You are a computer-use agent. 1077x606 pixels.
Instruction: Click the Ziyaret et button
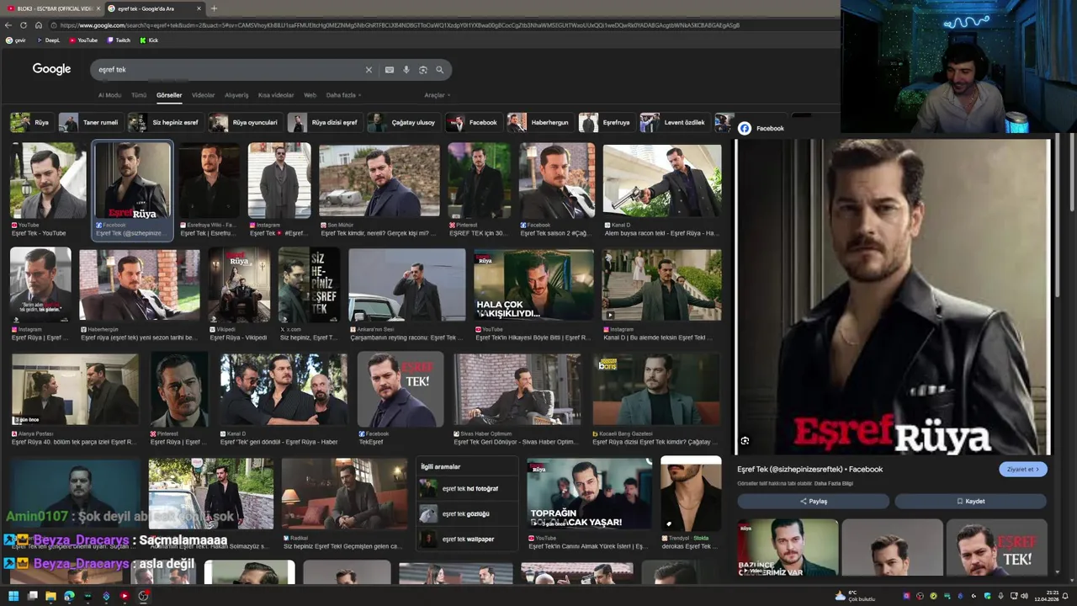tap(1023, 470)
